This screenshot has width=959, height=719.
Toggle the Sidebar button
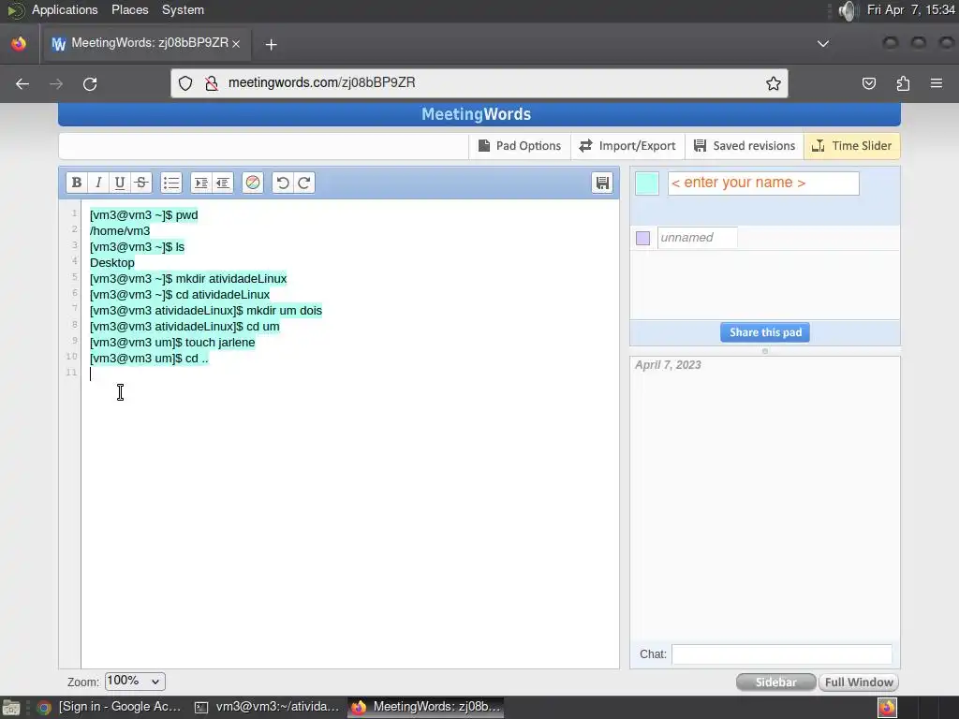click(775, 682)
